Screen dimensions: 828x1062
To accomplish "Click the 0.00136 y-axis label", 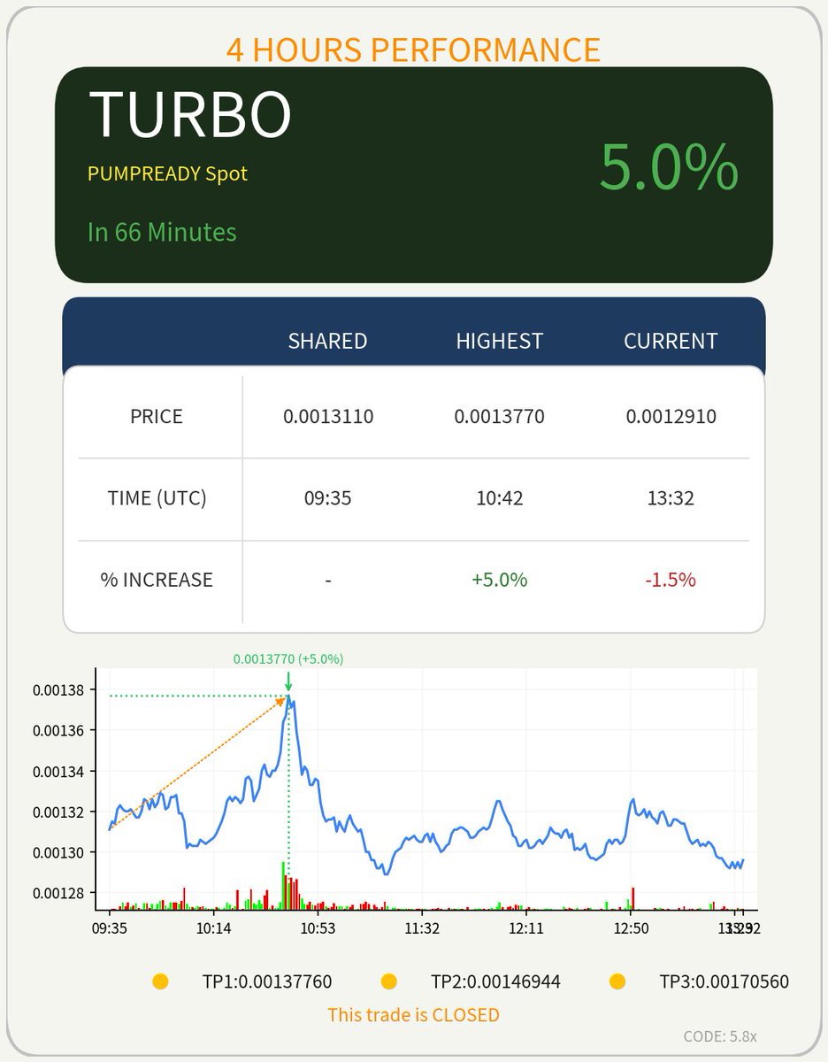I will pyautogui.click(x=57, y=730).
